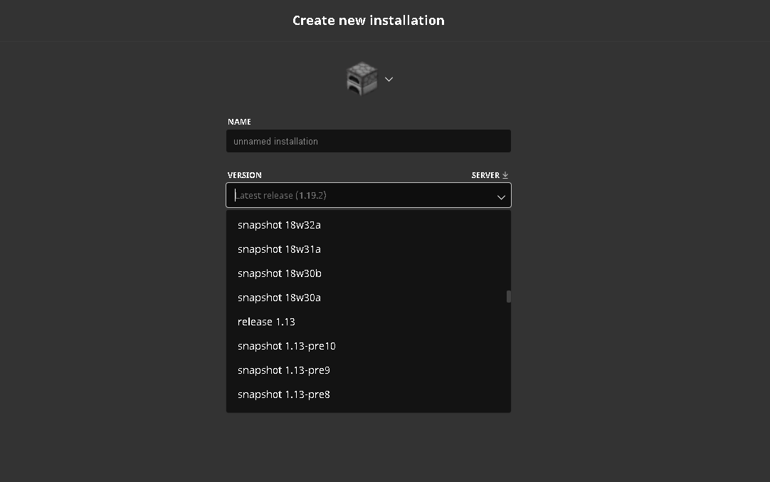Select snapshot 1.13-pre10
The width and height of the screenshot is (770, 482).
[286, 346]
